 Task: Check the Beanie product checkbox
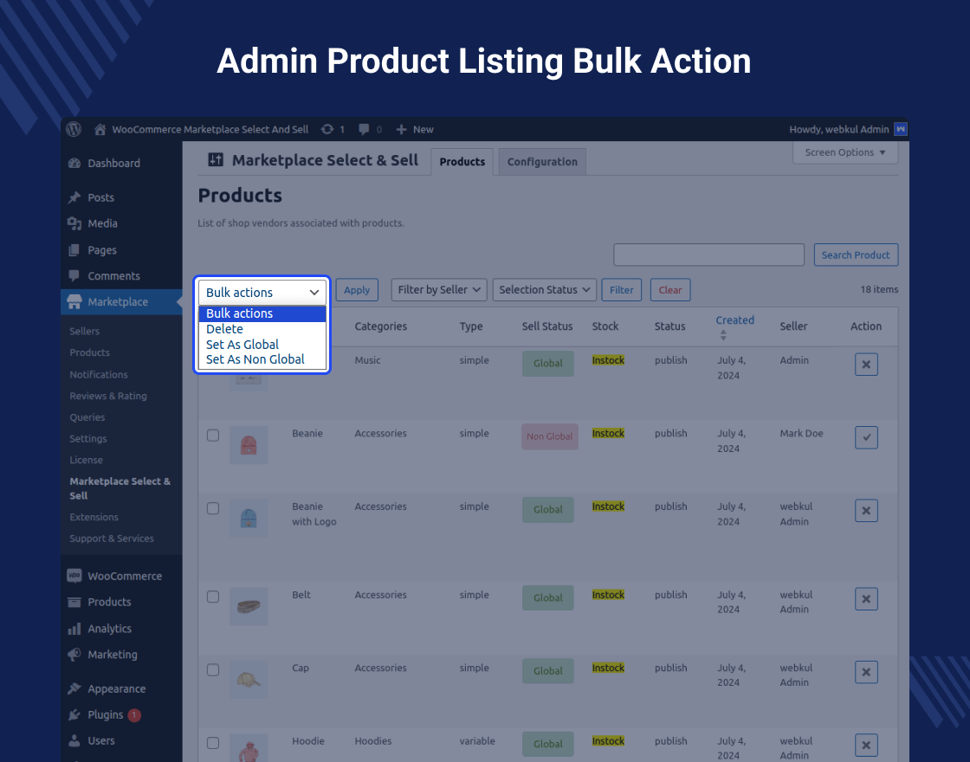coord(213,435)
